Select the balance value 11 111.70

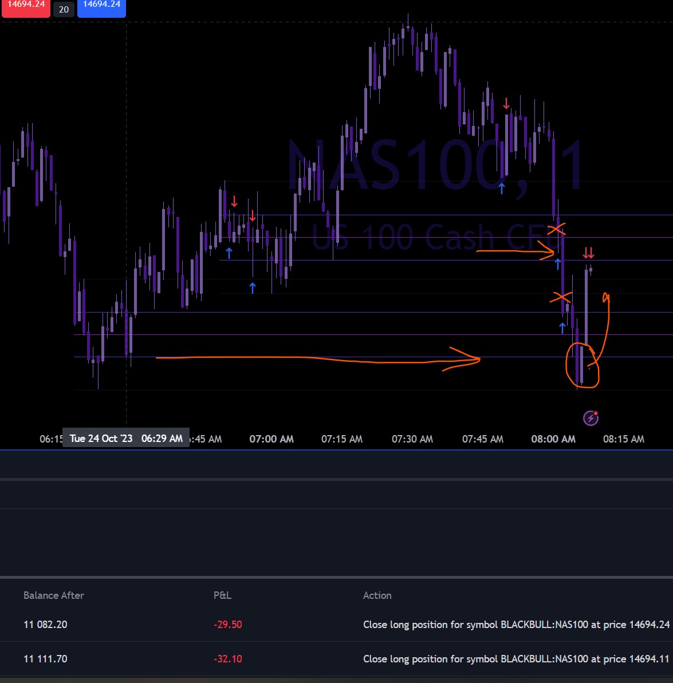click(x=45, y=658)
